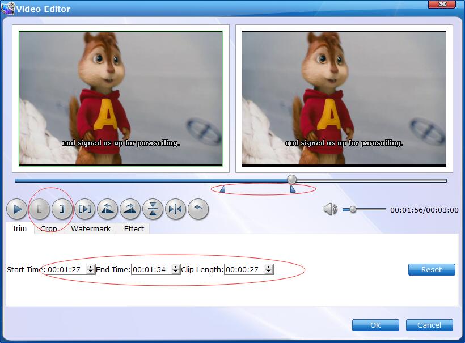
Task: Select the right trim end marker
Action: [293, 189]
